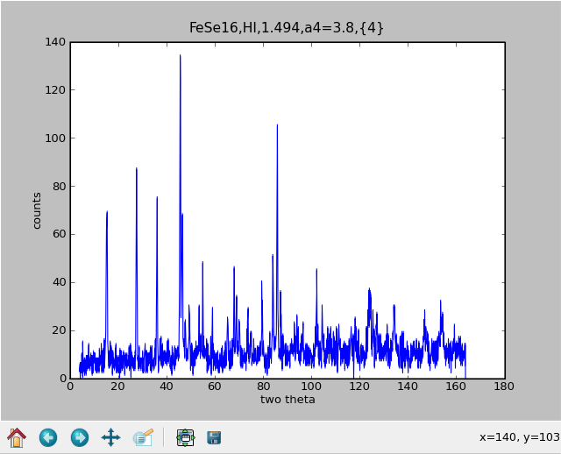Click the tip of the tallest peak near 134 counts
The height and width of the screenshot is (454, 561).
[x=181, y=56]
